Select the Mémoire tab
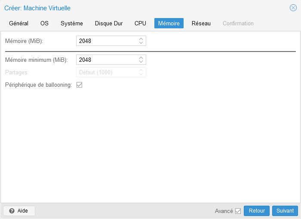 coord(169,23)
